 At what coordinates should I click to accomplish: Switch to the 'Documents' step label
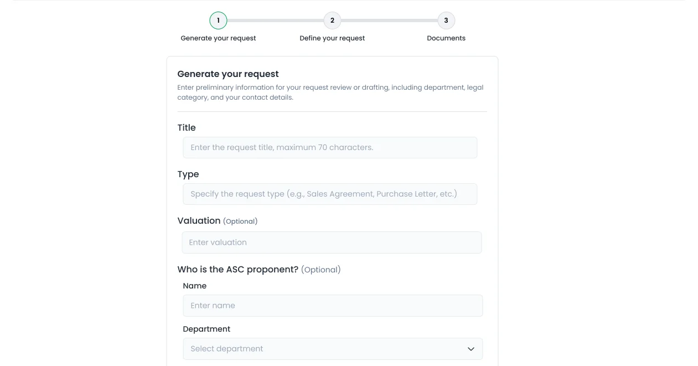tap(446, 38)
